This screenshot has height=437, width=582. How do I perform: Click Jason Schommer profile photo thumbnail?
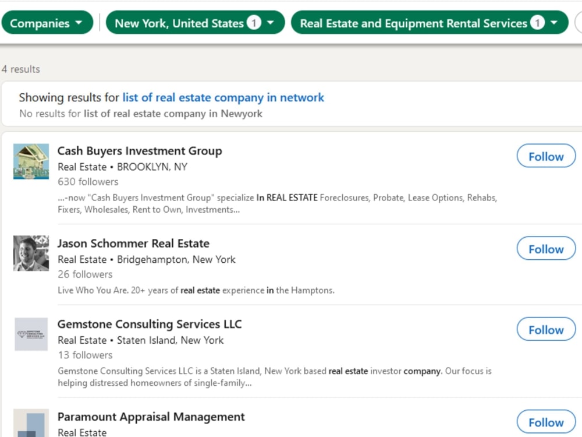coord(31,253)
